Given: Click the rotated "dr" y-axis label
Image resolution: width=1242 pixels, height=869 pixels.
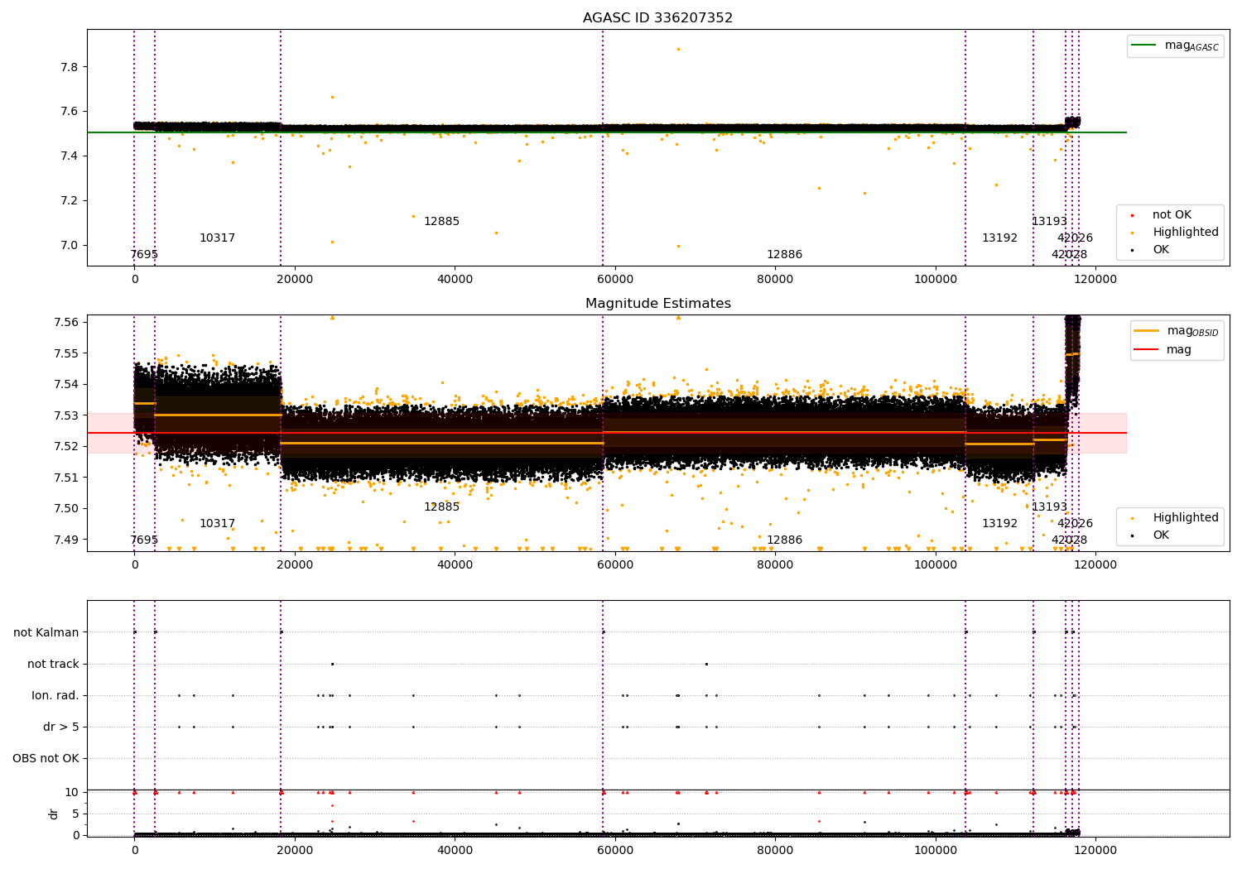Looking at the screenshot, I should (x=54, y=814).
